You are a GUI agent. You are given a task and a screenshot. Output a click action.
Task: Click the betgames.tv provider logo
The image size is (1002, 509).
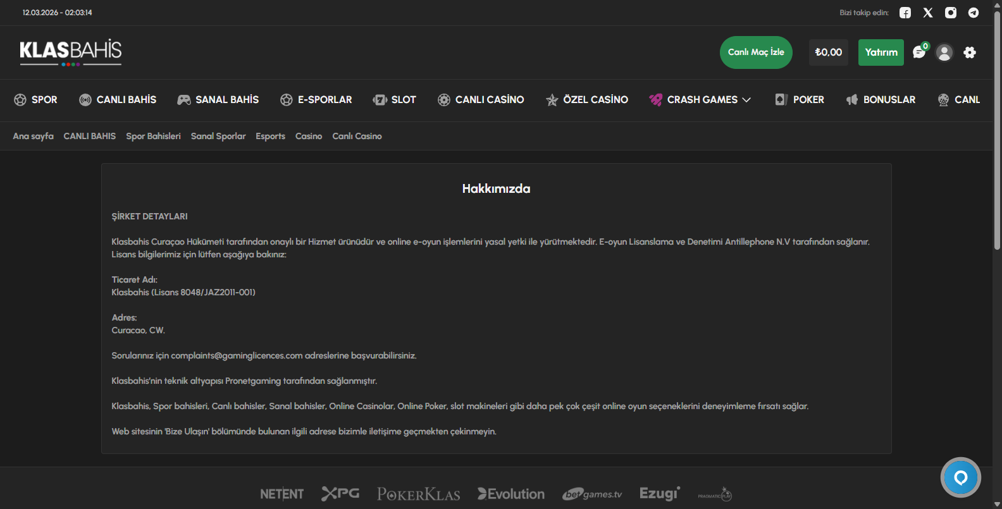pos(593,494)
